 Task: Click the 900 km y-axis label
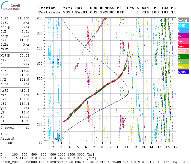(x=40, y=18)
